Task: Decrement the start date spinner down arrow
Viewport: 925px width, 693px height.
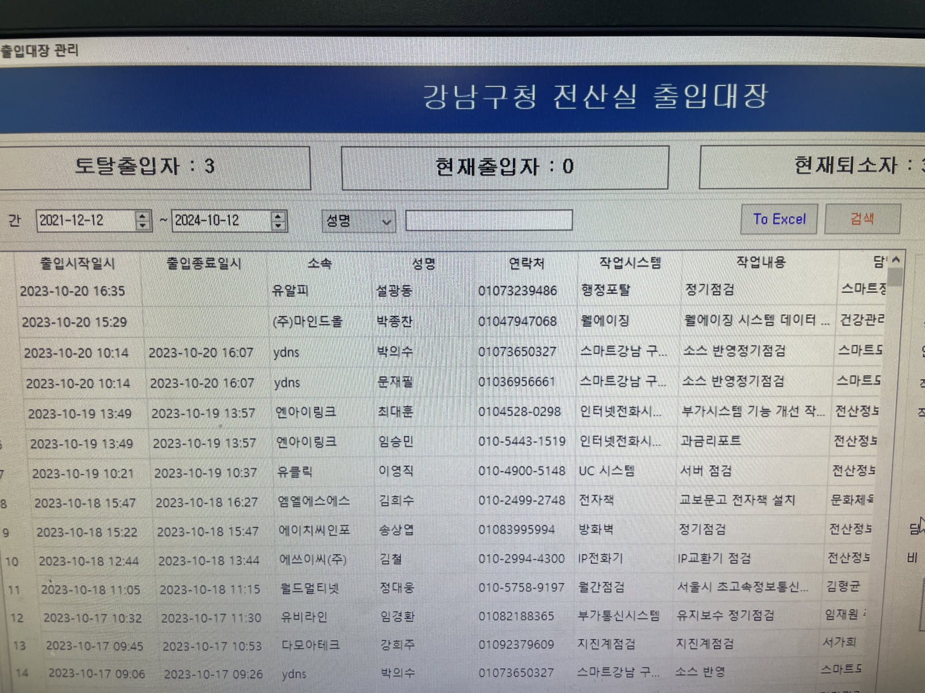Action: click(142, 225)
